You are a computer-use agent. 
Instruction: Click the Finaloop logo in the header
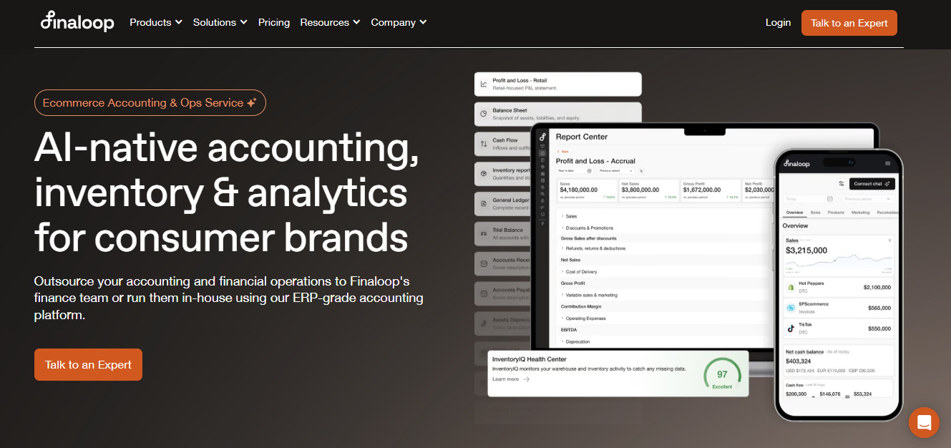(77, 22)
